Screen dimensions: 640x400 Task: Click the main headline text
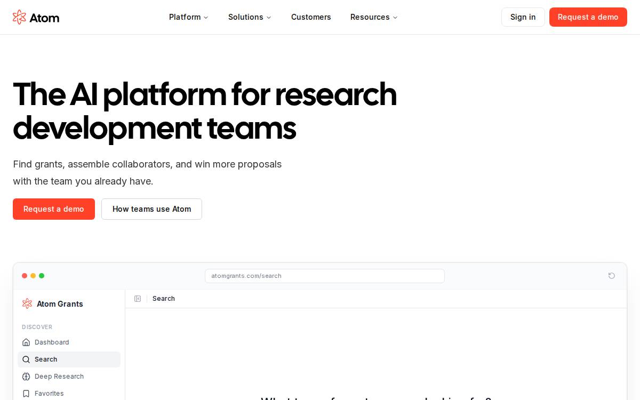[205, 111]
